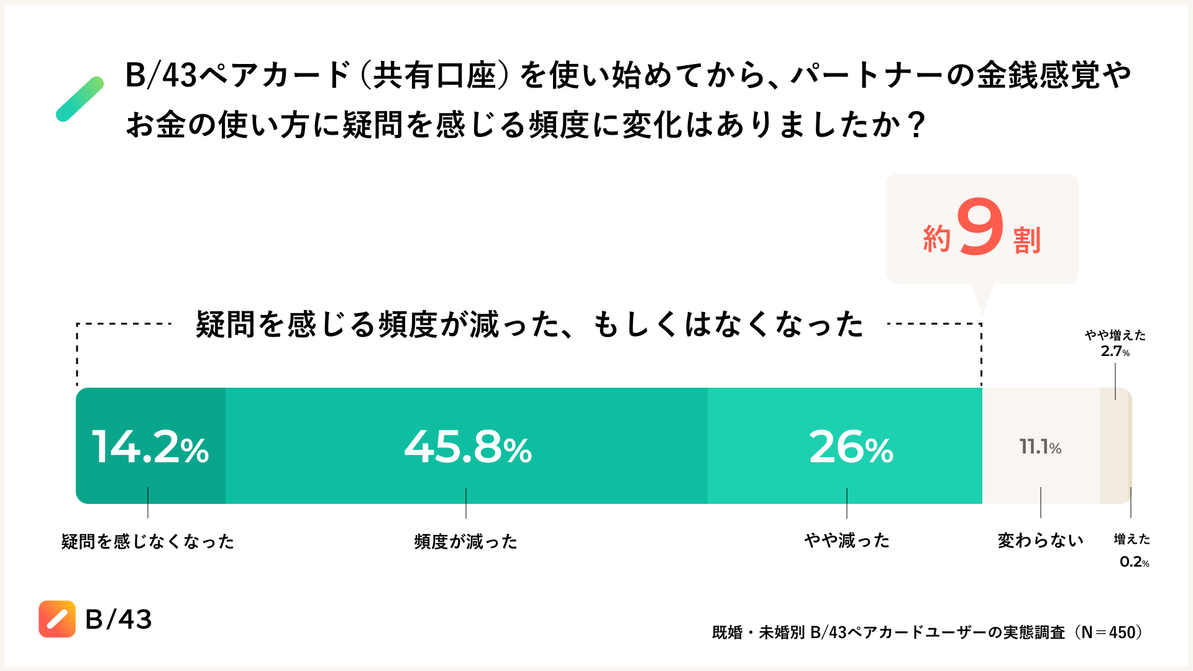Click the question title heading text

click(628, 99)
